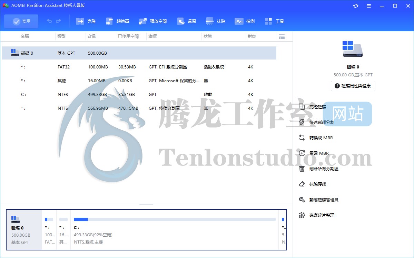Sort by the 容量 column header
This screenshot has width=414, height=258.
point(92,36)
